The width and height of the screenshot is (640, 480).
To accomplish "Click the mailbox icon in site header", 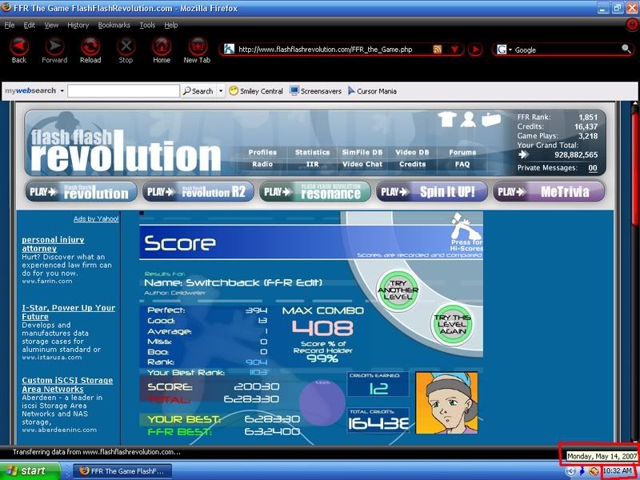I will (x=490, y=119).
